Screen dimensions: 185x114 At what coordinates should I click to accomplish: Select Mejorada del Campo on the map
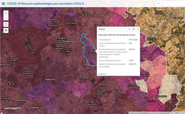[x=104, y=86]
